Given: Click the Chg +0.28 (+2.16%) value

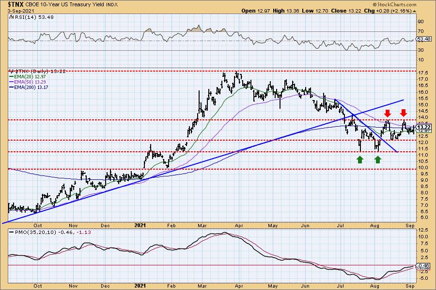Looking at the screenshot, I should click(388, 11).
